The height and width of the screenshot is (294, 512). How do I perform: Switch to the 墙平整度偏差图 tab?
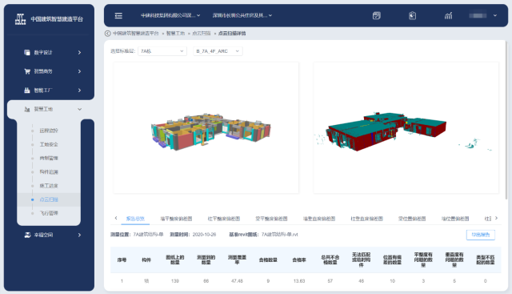click(x=176, y=219)
